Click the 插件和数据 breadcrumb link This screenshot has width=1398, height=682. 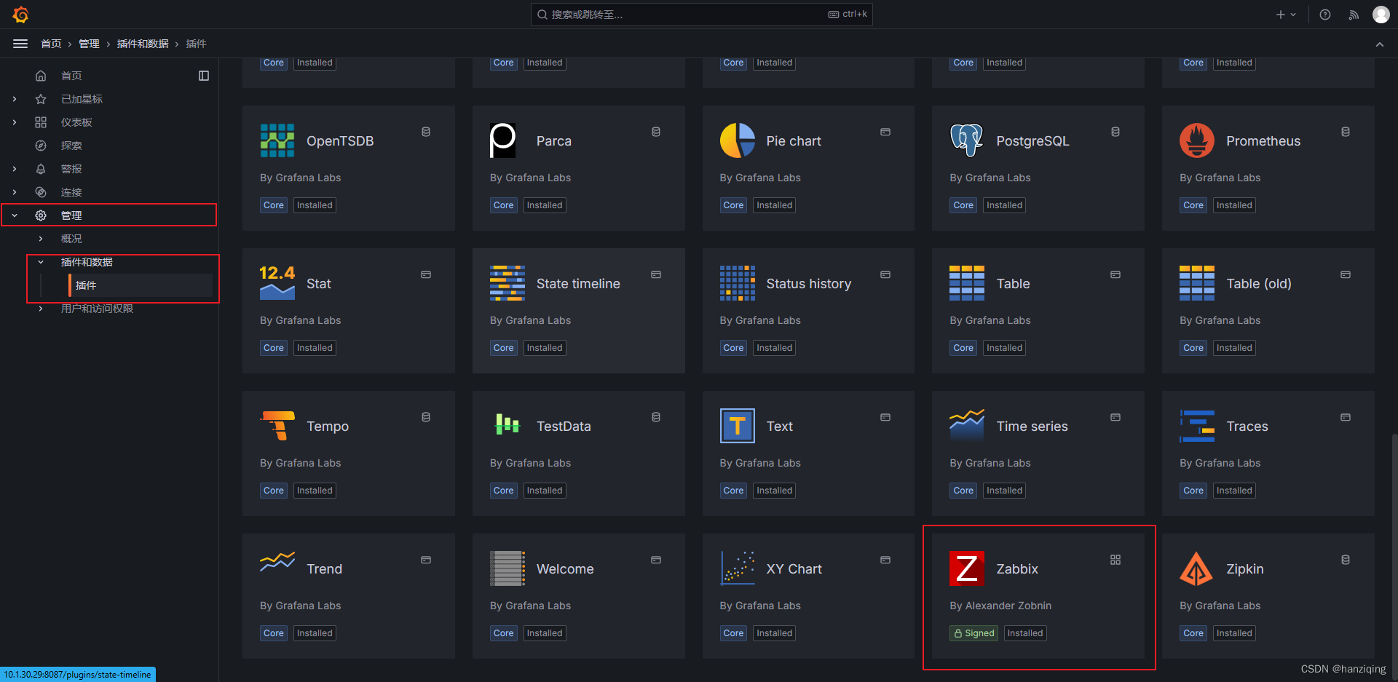(143, 44)
